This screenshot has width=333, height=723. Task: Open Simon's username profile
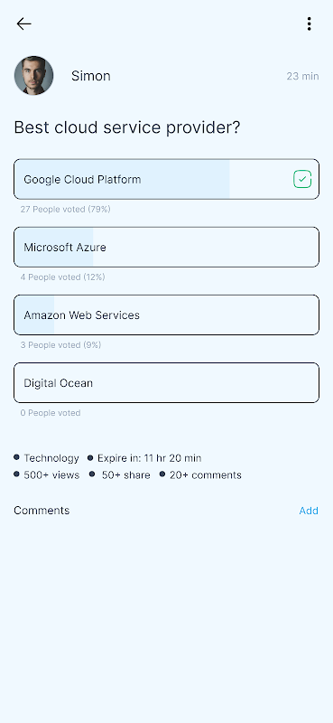click(91, 76)
